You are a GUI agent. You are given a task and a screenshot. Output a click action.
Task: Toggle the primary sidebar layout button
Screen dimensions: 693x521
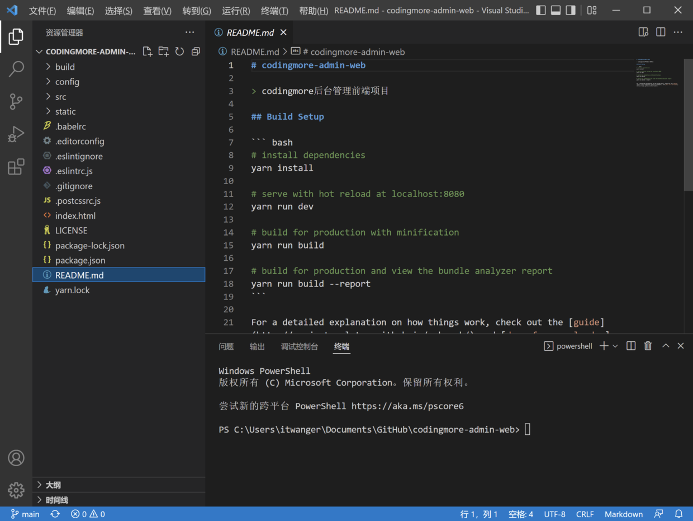[x=541, y=10]
